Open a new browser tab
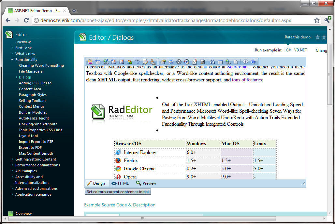 click(74, 11)
